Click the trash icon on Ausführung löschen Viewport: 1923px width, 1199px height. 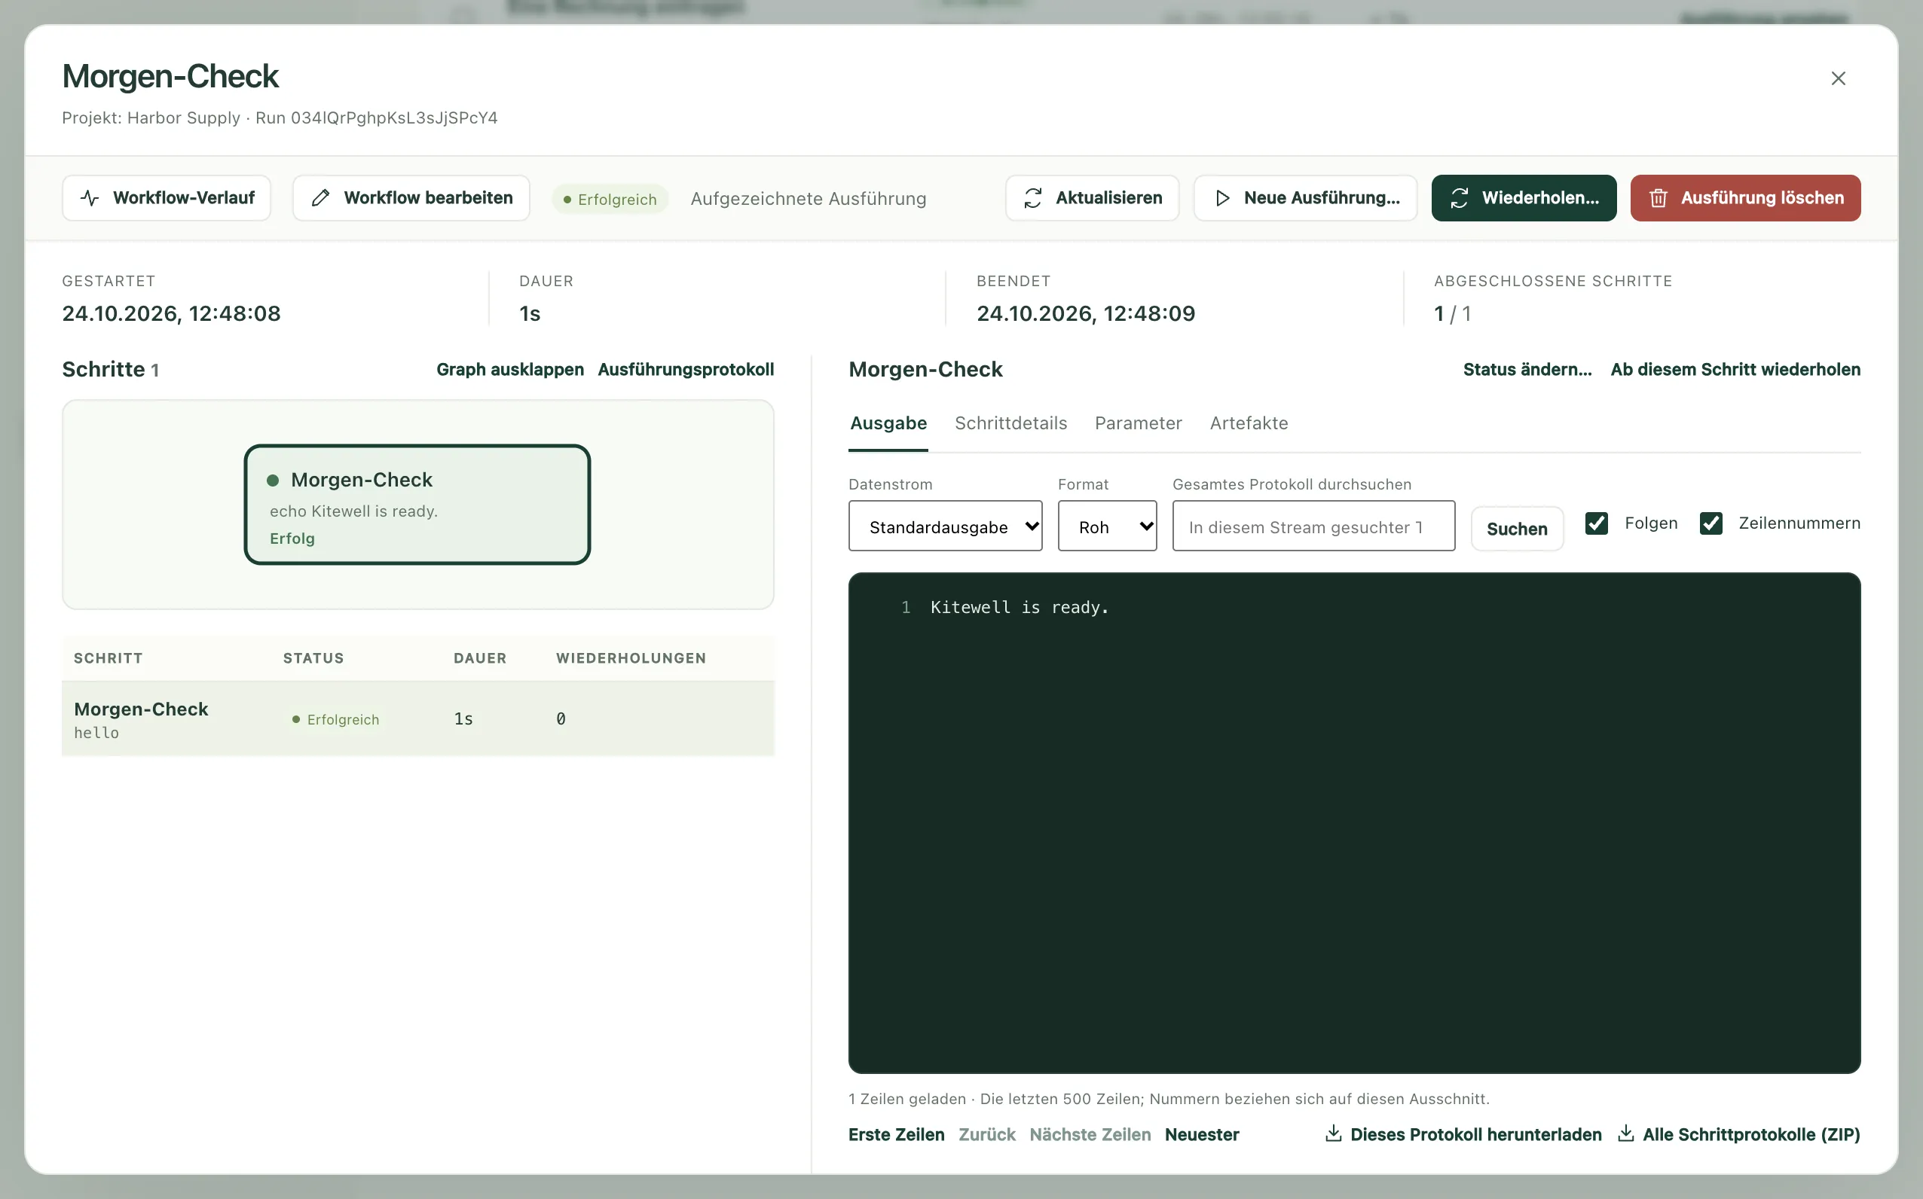click(1658, 198)
